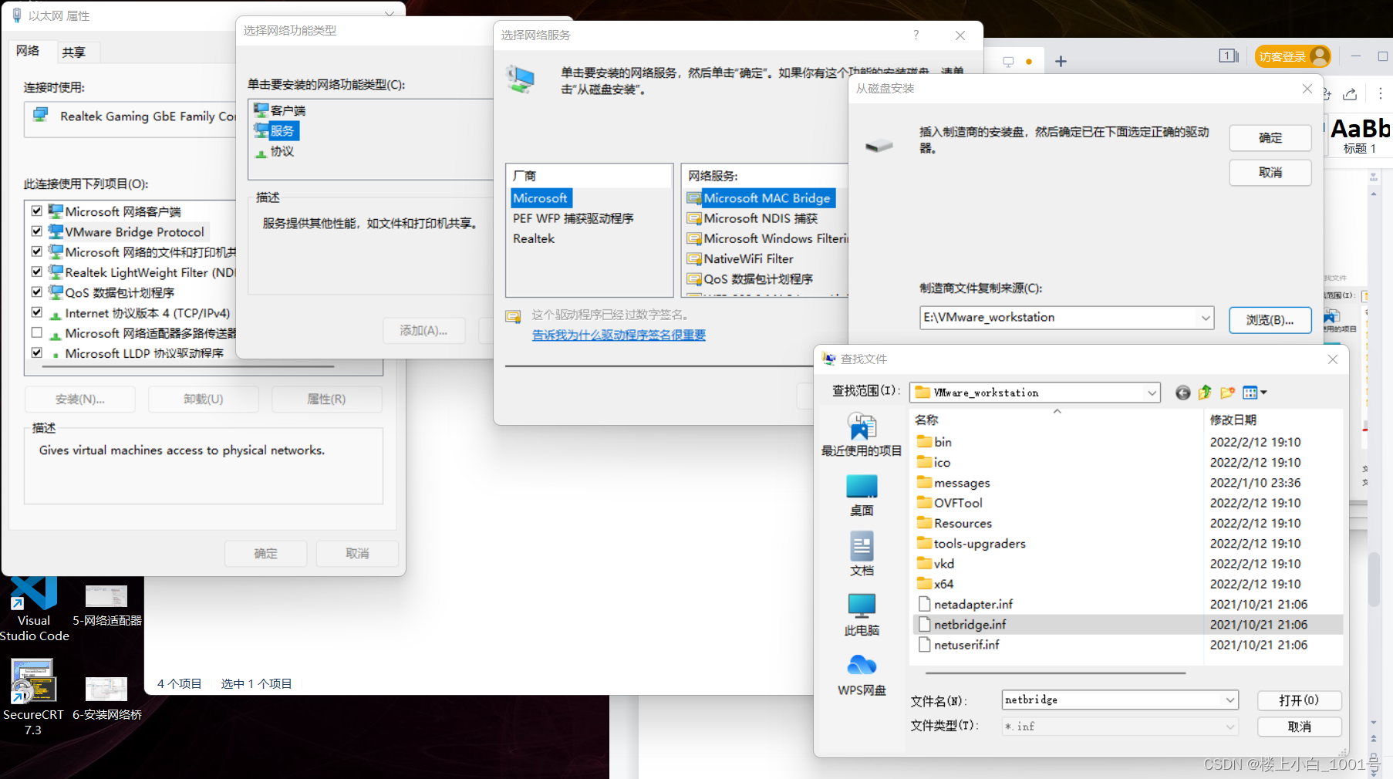Viewport: 1393px width, 779px height.
Task: Open WPS cloud drive in file dialog sidebar
Action: pyautogui.click(x=862, y=675)
